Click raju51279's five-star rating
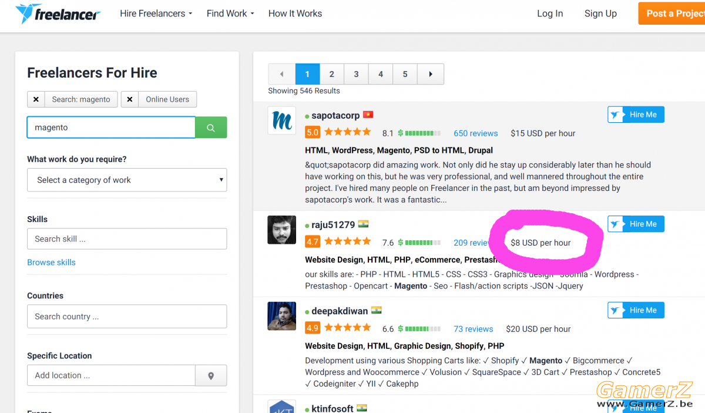Image resolution: width=705 pixels, height=413 pixels. pyautogui.click(x=348, y=242)
